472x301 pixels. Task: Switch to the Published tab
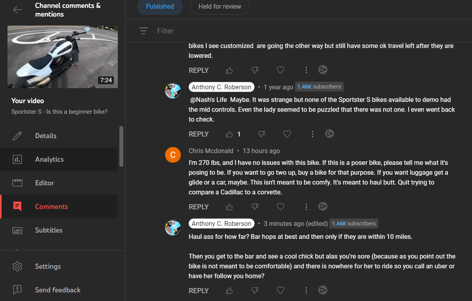coord(160,7)
